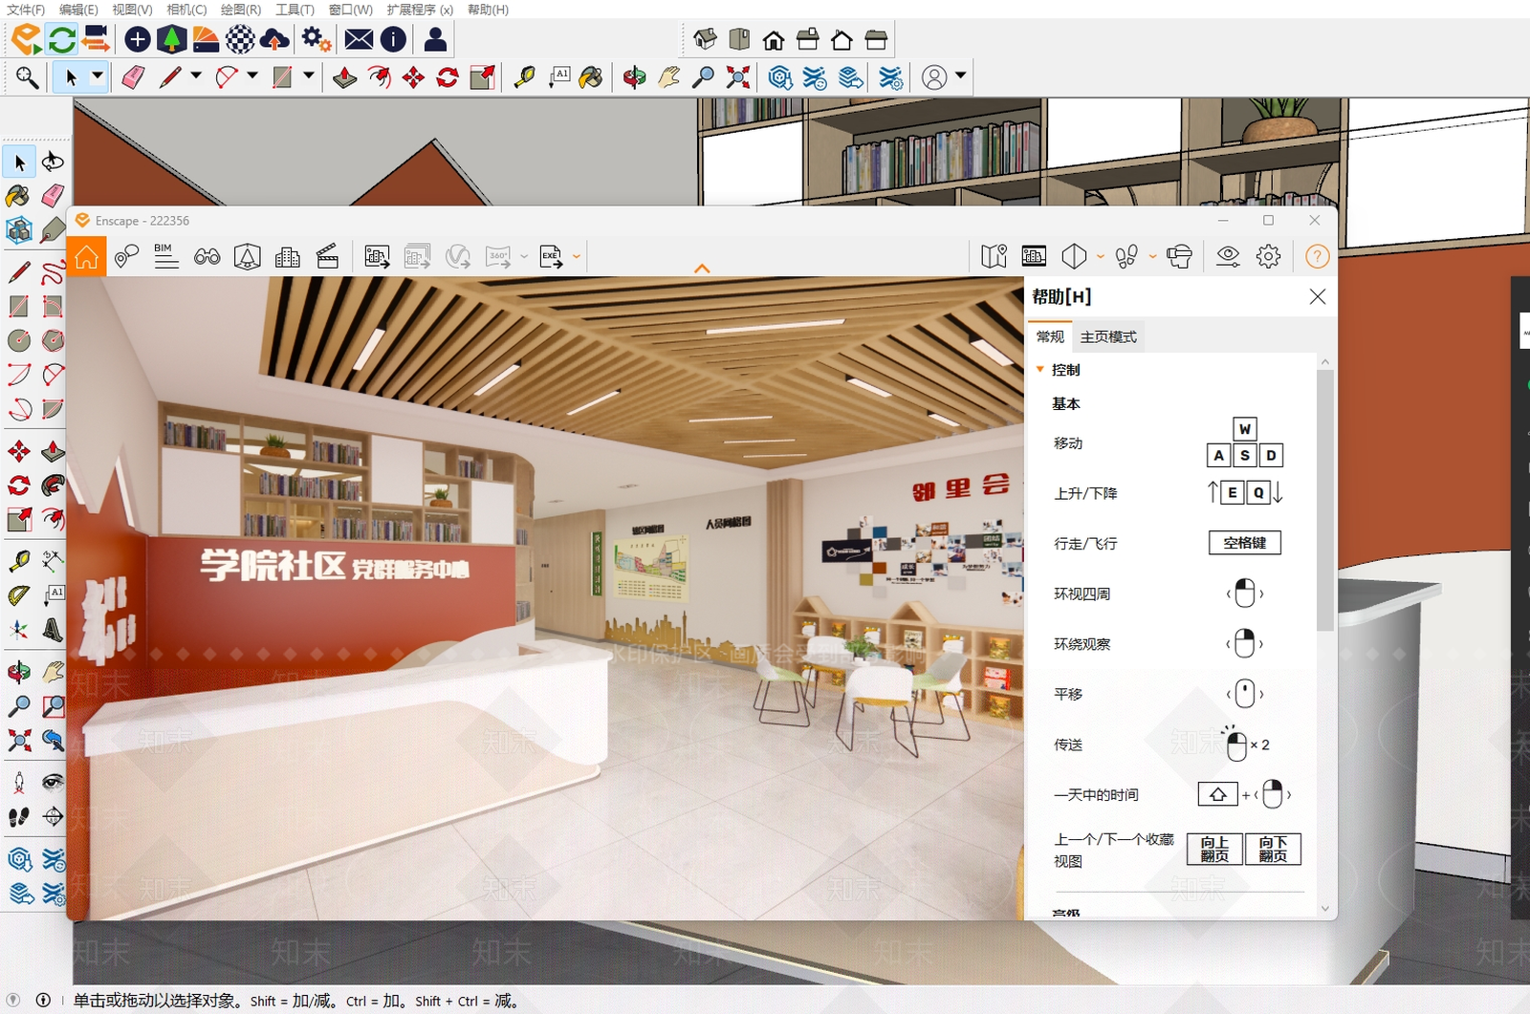Open dropdown beside Enscape EXE export

click(577, 256)
